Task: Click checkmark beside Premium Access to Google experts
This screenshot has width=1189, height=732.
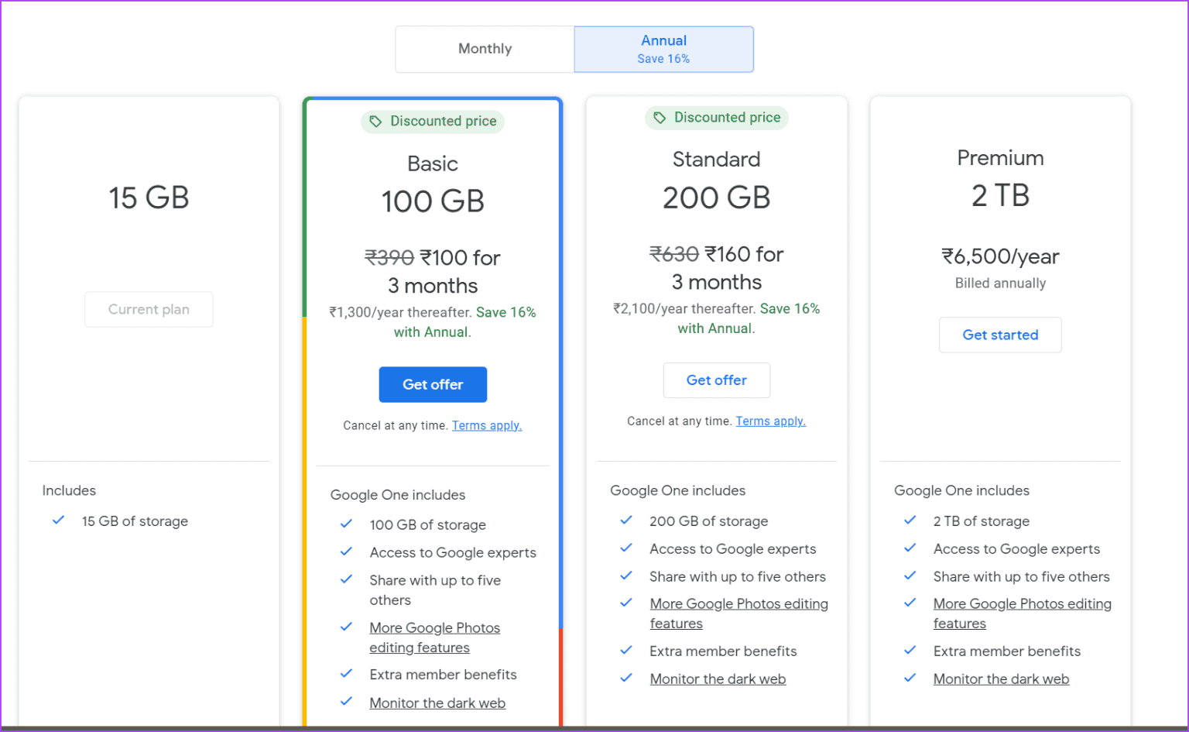Action: (910, 548)
